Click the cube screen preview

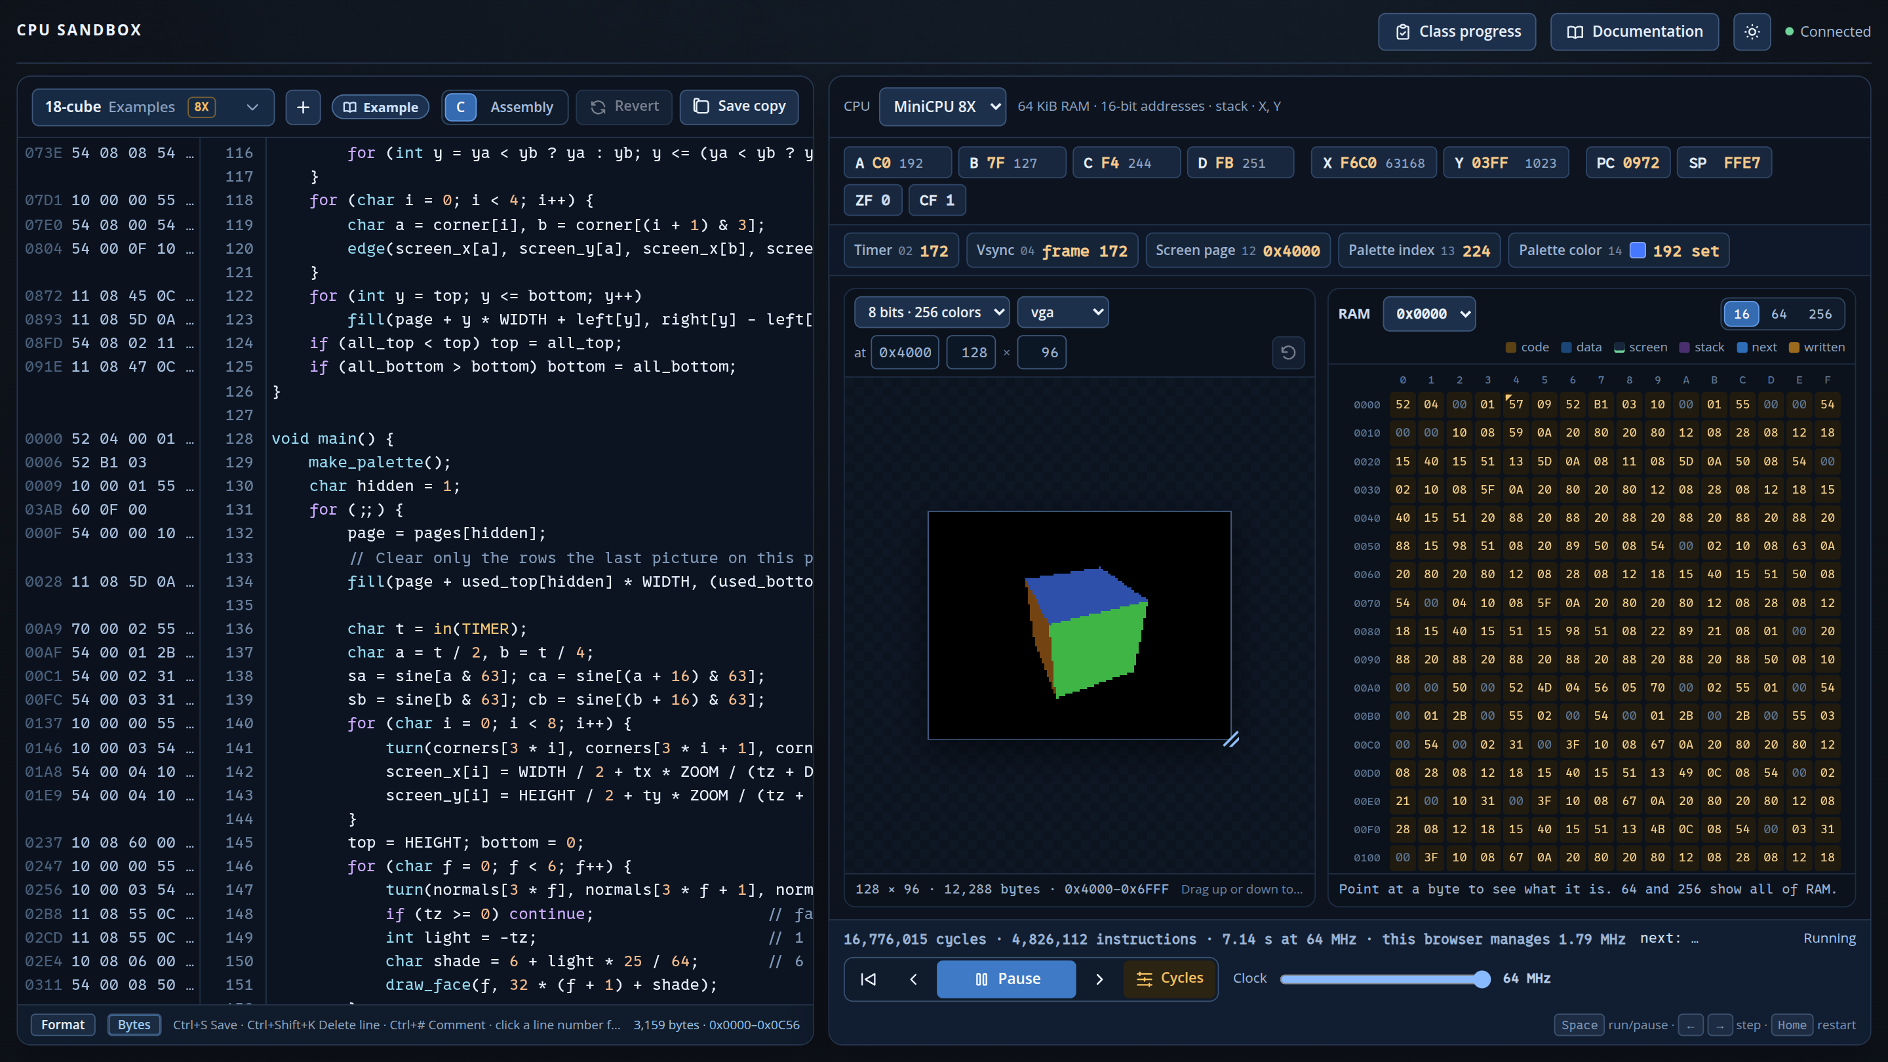tap(1079, 625)
